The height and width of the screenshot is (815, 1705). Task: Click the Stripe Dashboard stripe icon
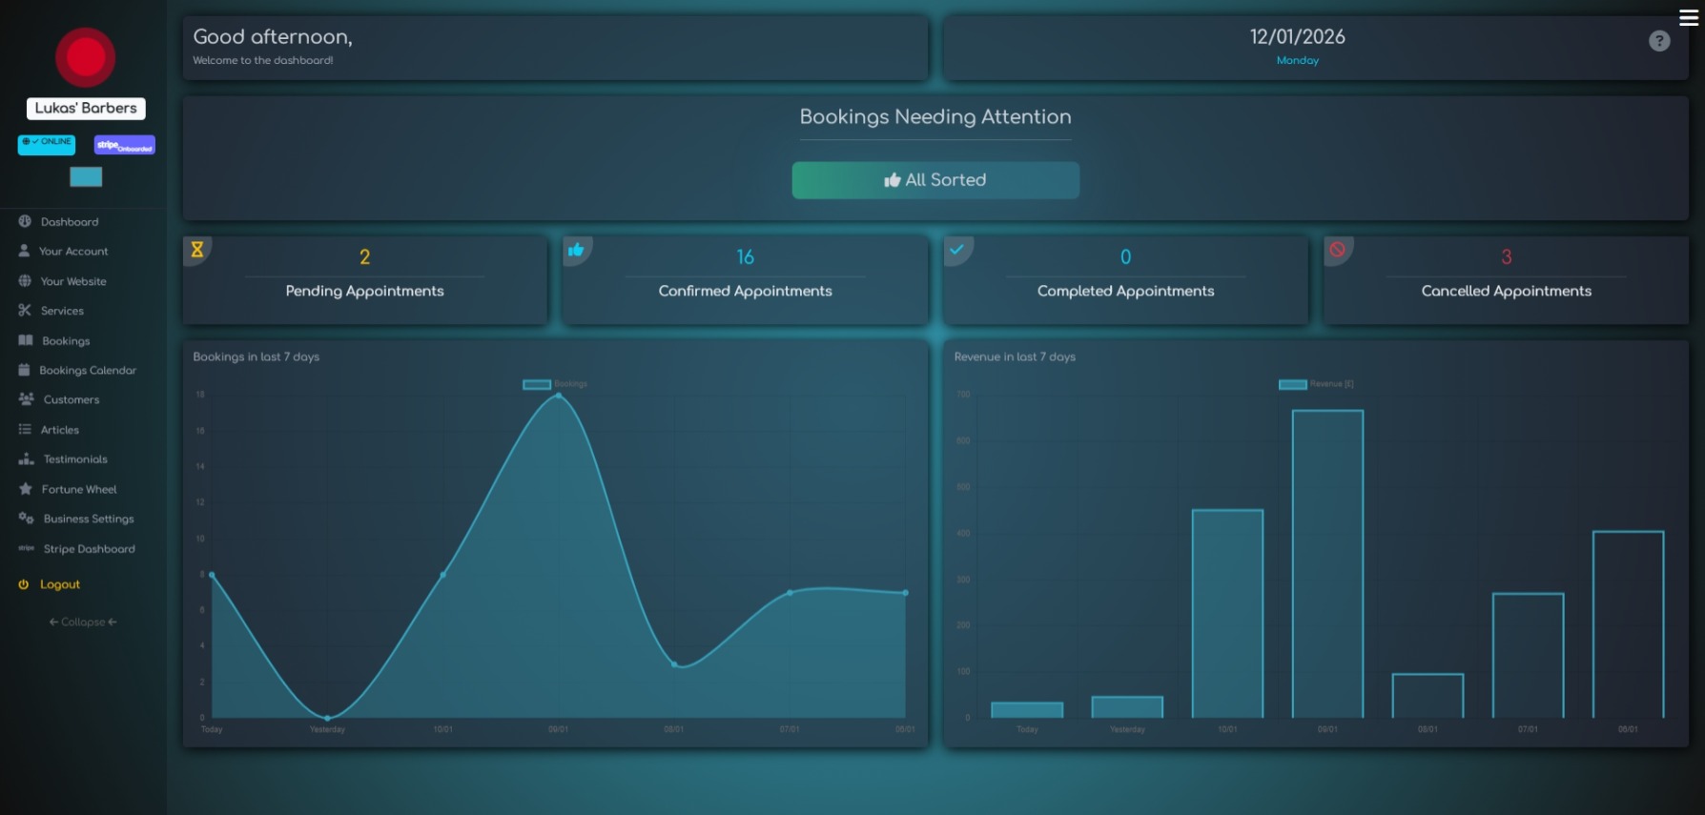click(27, 548)
